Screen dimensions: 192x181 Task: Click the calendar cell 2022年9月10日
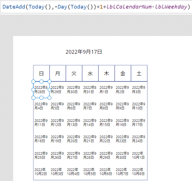click(x=139, y=106)
